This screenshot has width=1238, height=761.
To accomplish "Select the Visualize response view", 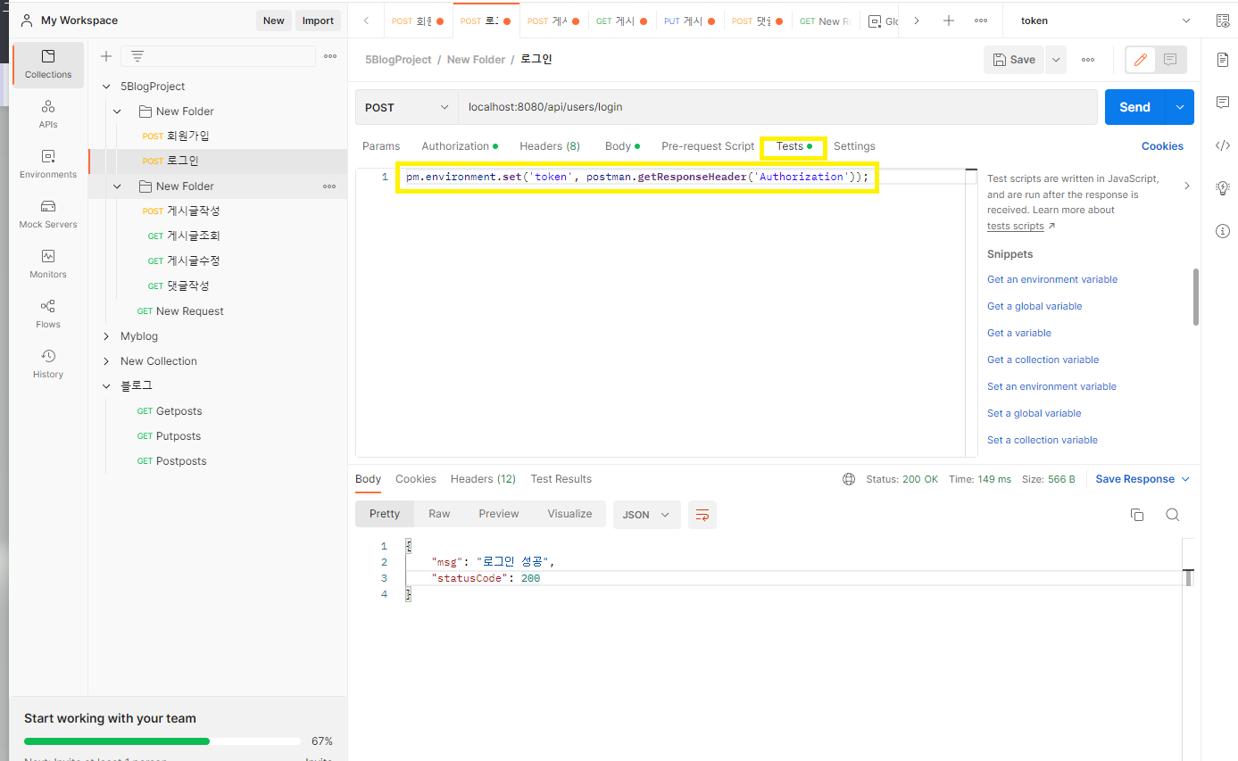I will pos(569,514).
